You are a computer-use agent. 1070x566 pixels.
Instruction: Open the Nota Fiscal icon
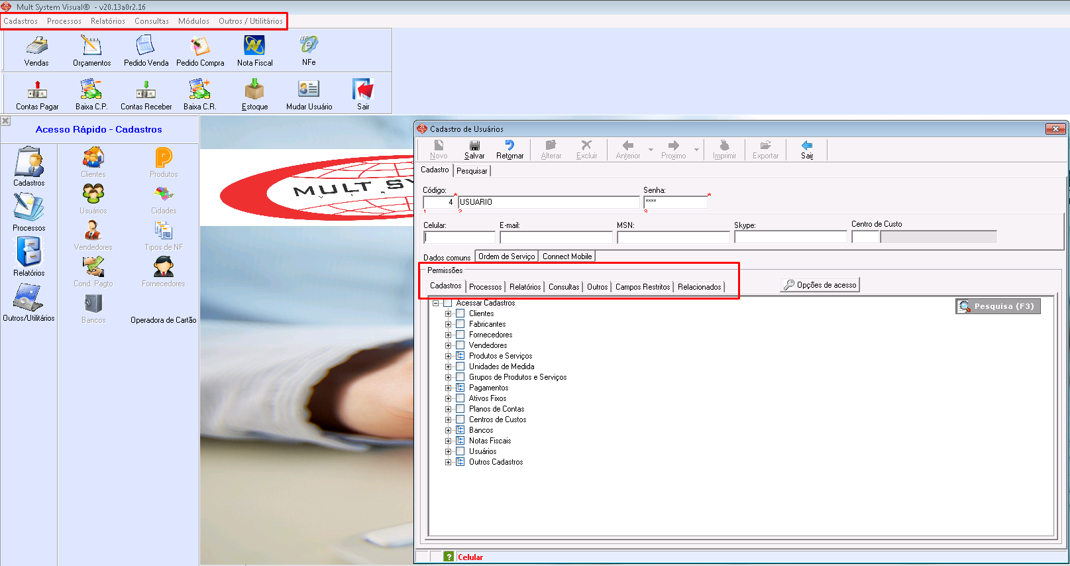(254, 50)
